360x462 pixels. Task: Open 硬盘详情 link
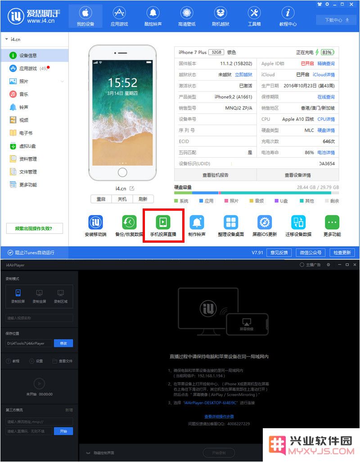point(326,130)
